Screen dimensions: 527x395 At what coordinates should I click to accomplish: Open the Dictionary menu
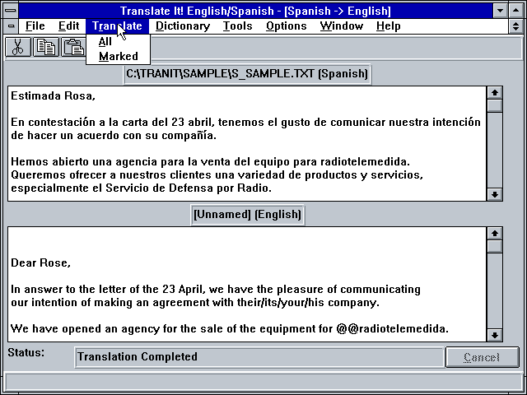tap(183, 26)
